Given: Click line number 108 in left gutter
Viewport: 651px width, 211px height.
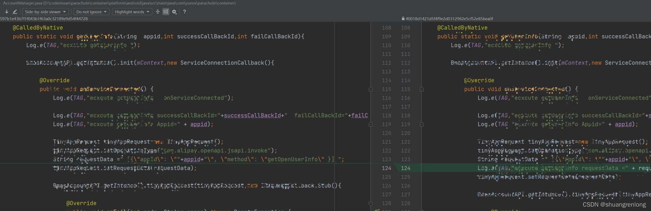Looking at the screenshot, I should [x=386, y=28].
